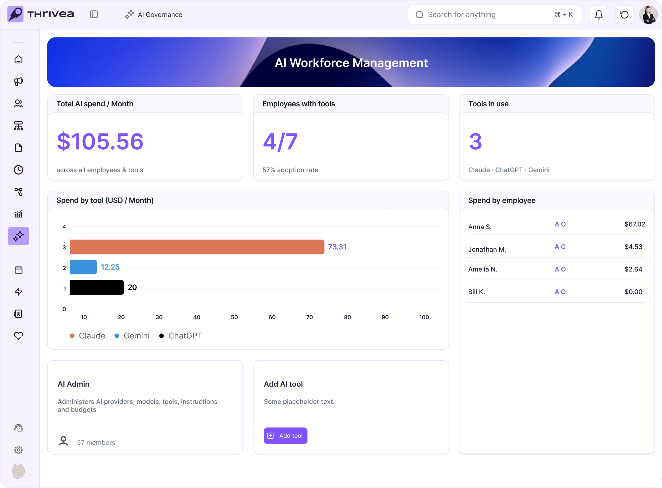Click the AI Admin card title
The image size is (662, 488).
click(x=73, y=384)
